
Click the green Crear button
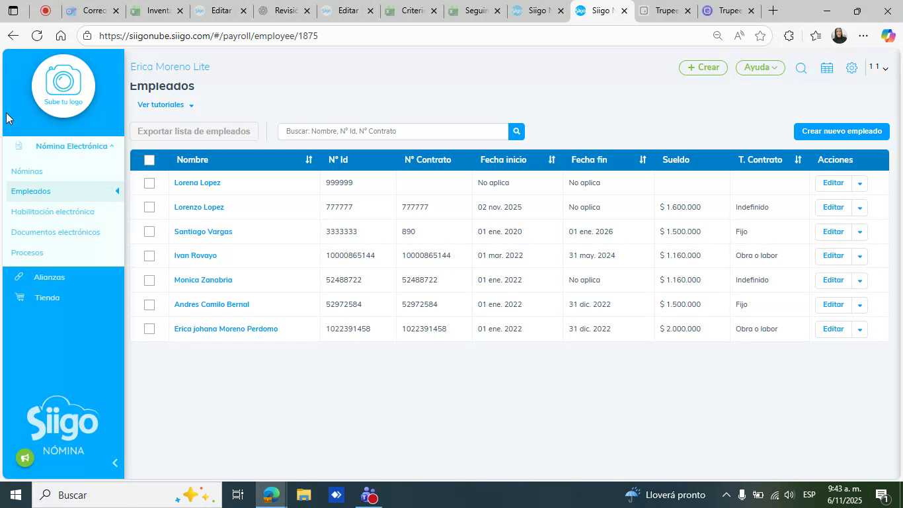click(x=703, y=67)
